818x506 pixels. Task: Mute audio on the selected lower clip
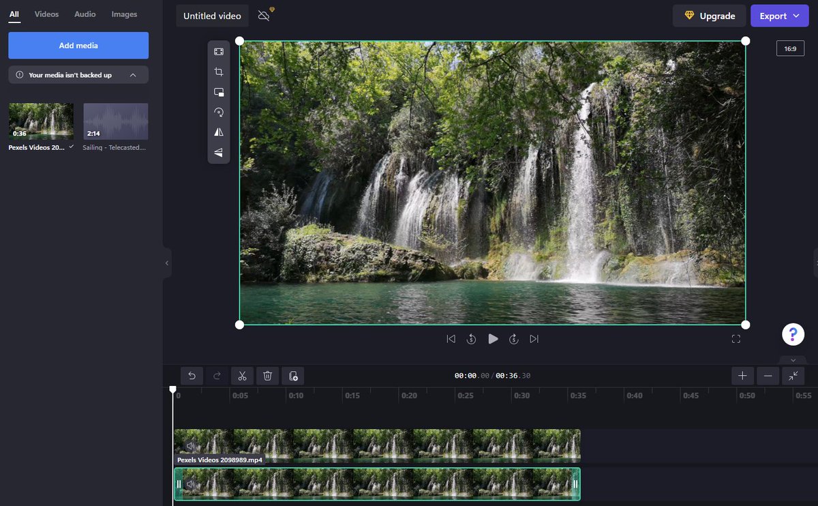192,484
